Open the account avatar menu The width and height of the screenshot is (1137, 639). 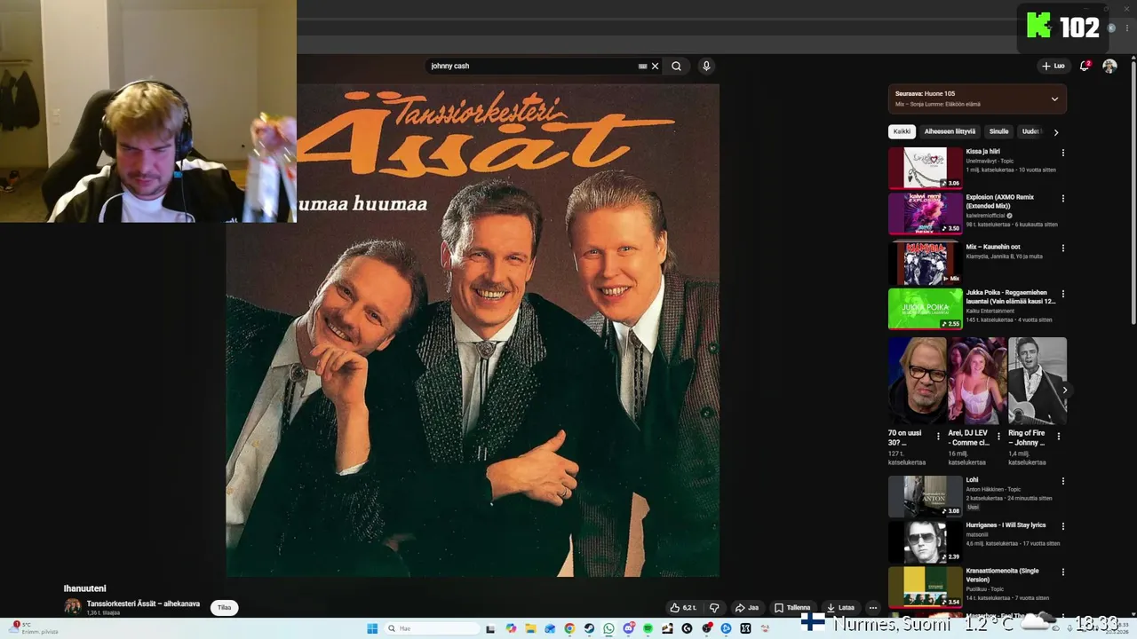[1109, 66]
